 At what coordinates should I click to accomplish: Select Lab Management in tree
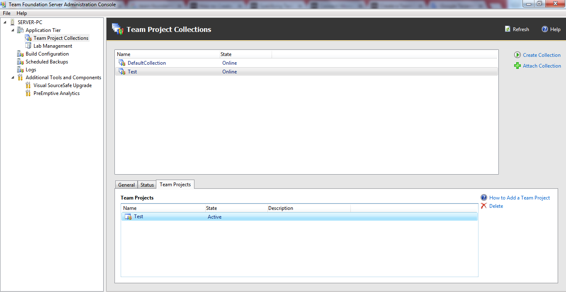tap(53, 46)
